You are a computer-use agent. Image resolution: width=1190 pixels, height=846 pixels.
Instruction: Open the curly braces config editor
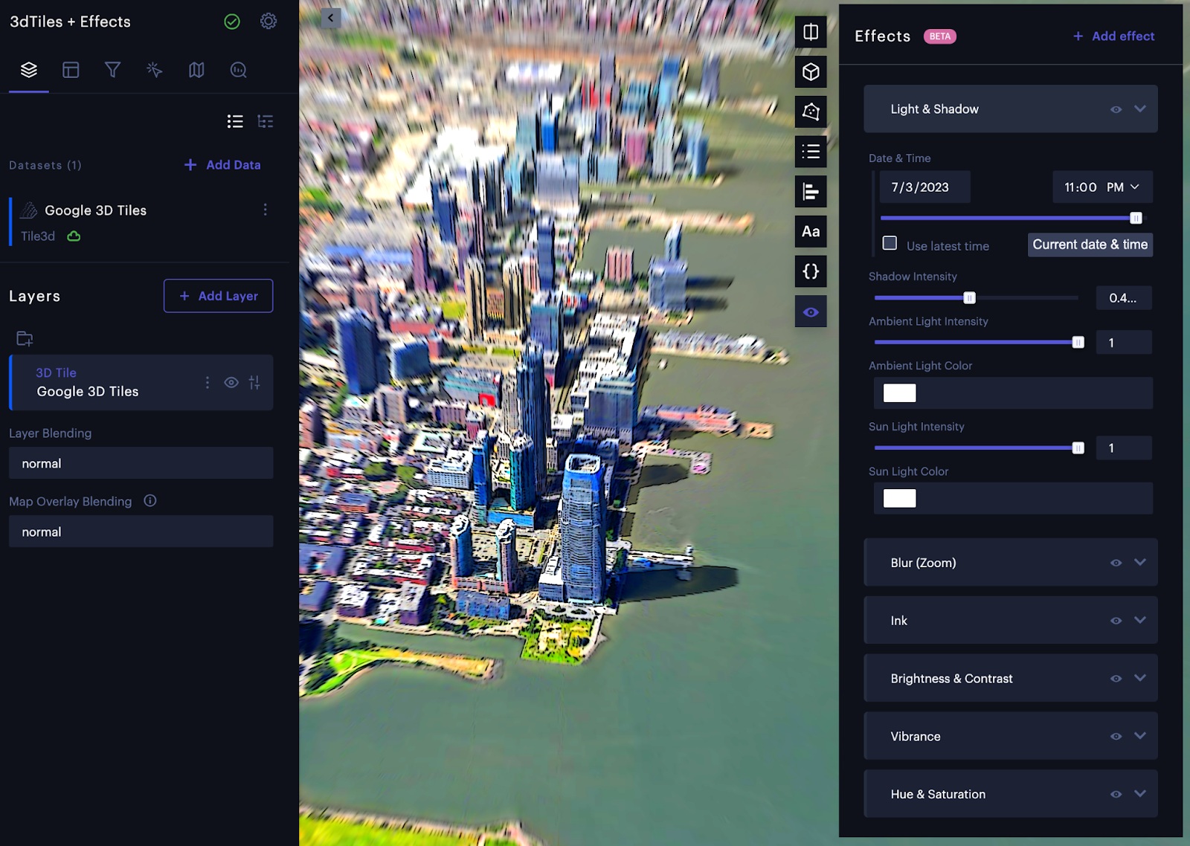point(811,271)
